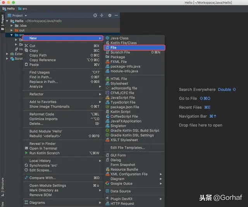Viewport: 248px width, 207px height.
Task: Click the Hello breadcrumb in navigation bar
Action: (x=9, y=9)
